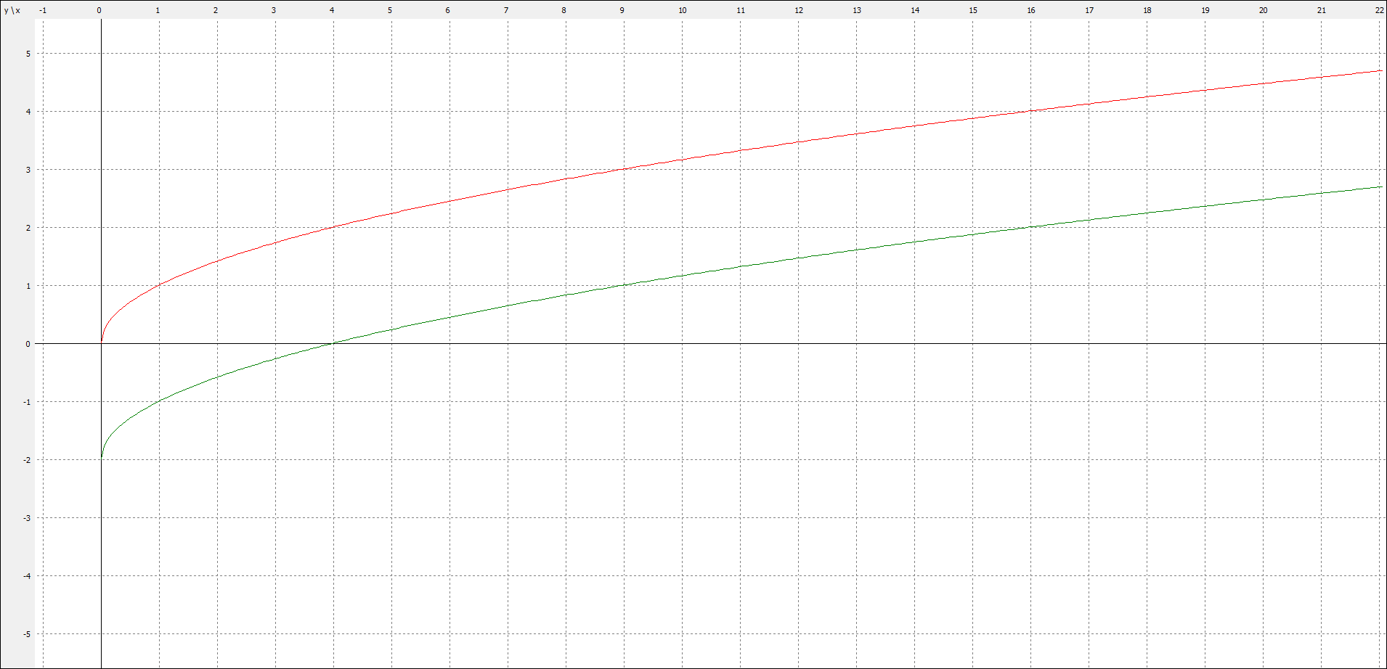Select the x-axis tick label 10
Image resolution: width=1387 pixels, height=669 pixels.
[x=682, y=10]
